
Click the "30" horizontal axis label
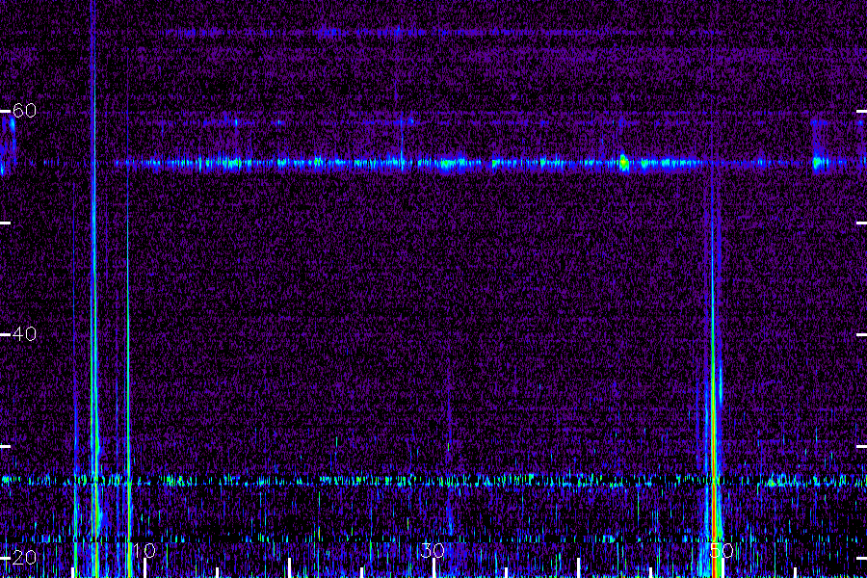pyautogui.click(x=433, y=550)
